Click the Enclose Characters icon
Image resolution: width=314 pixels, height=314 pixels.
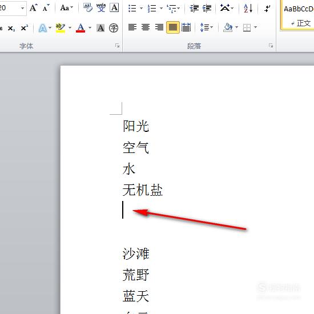(114, 28)
